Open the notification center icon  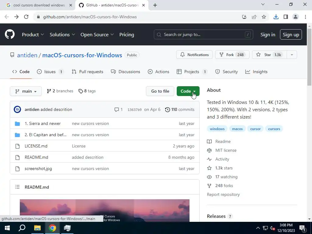pos(302,228)
